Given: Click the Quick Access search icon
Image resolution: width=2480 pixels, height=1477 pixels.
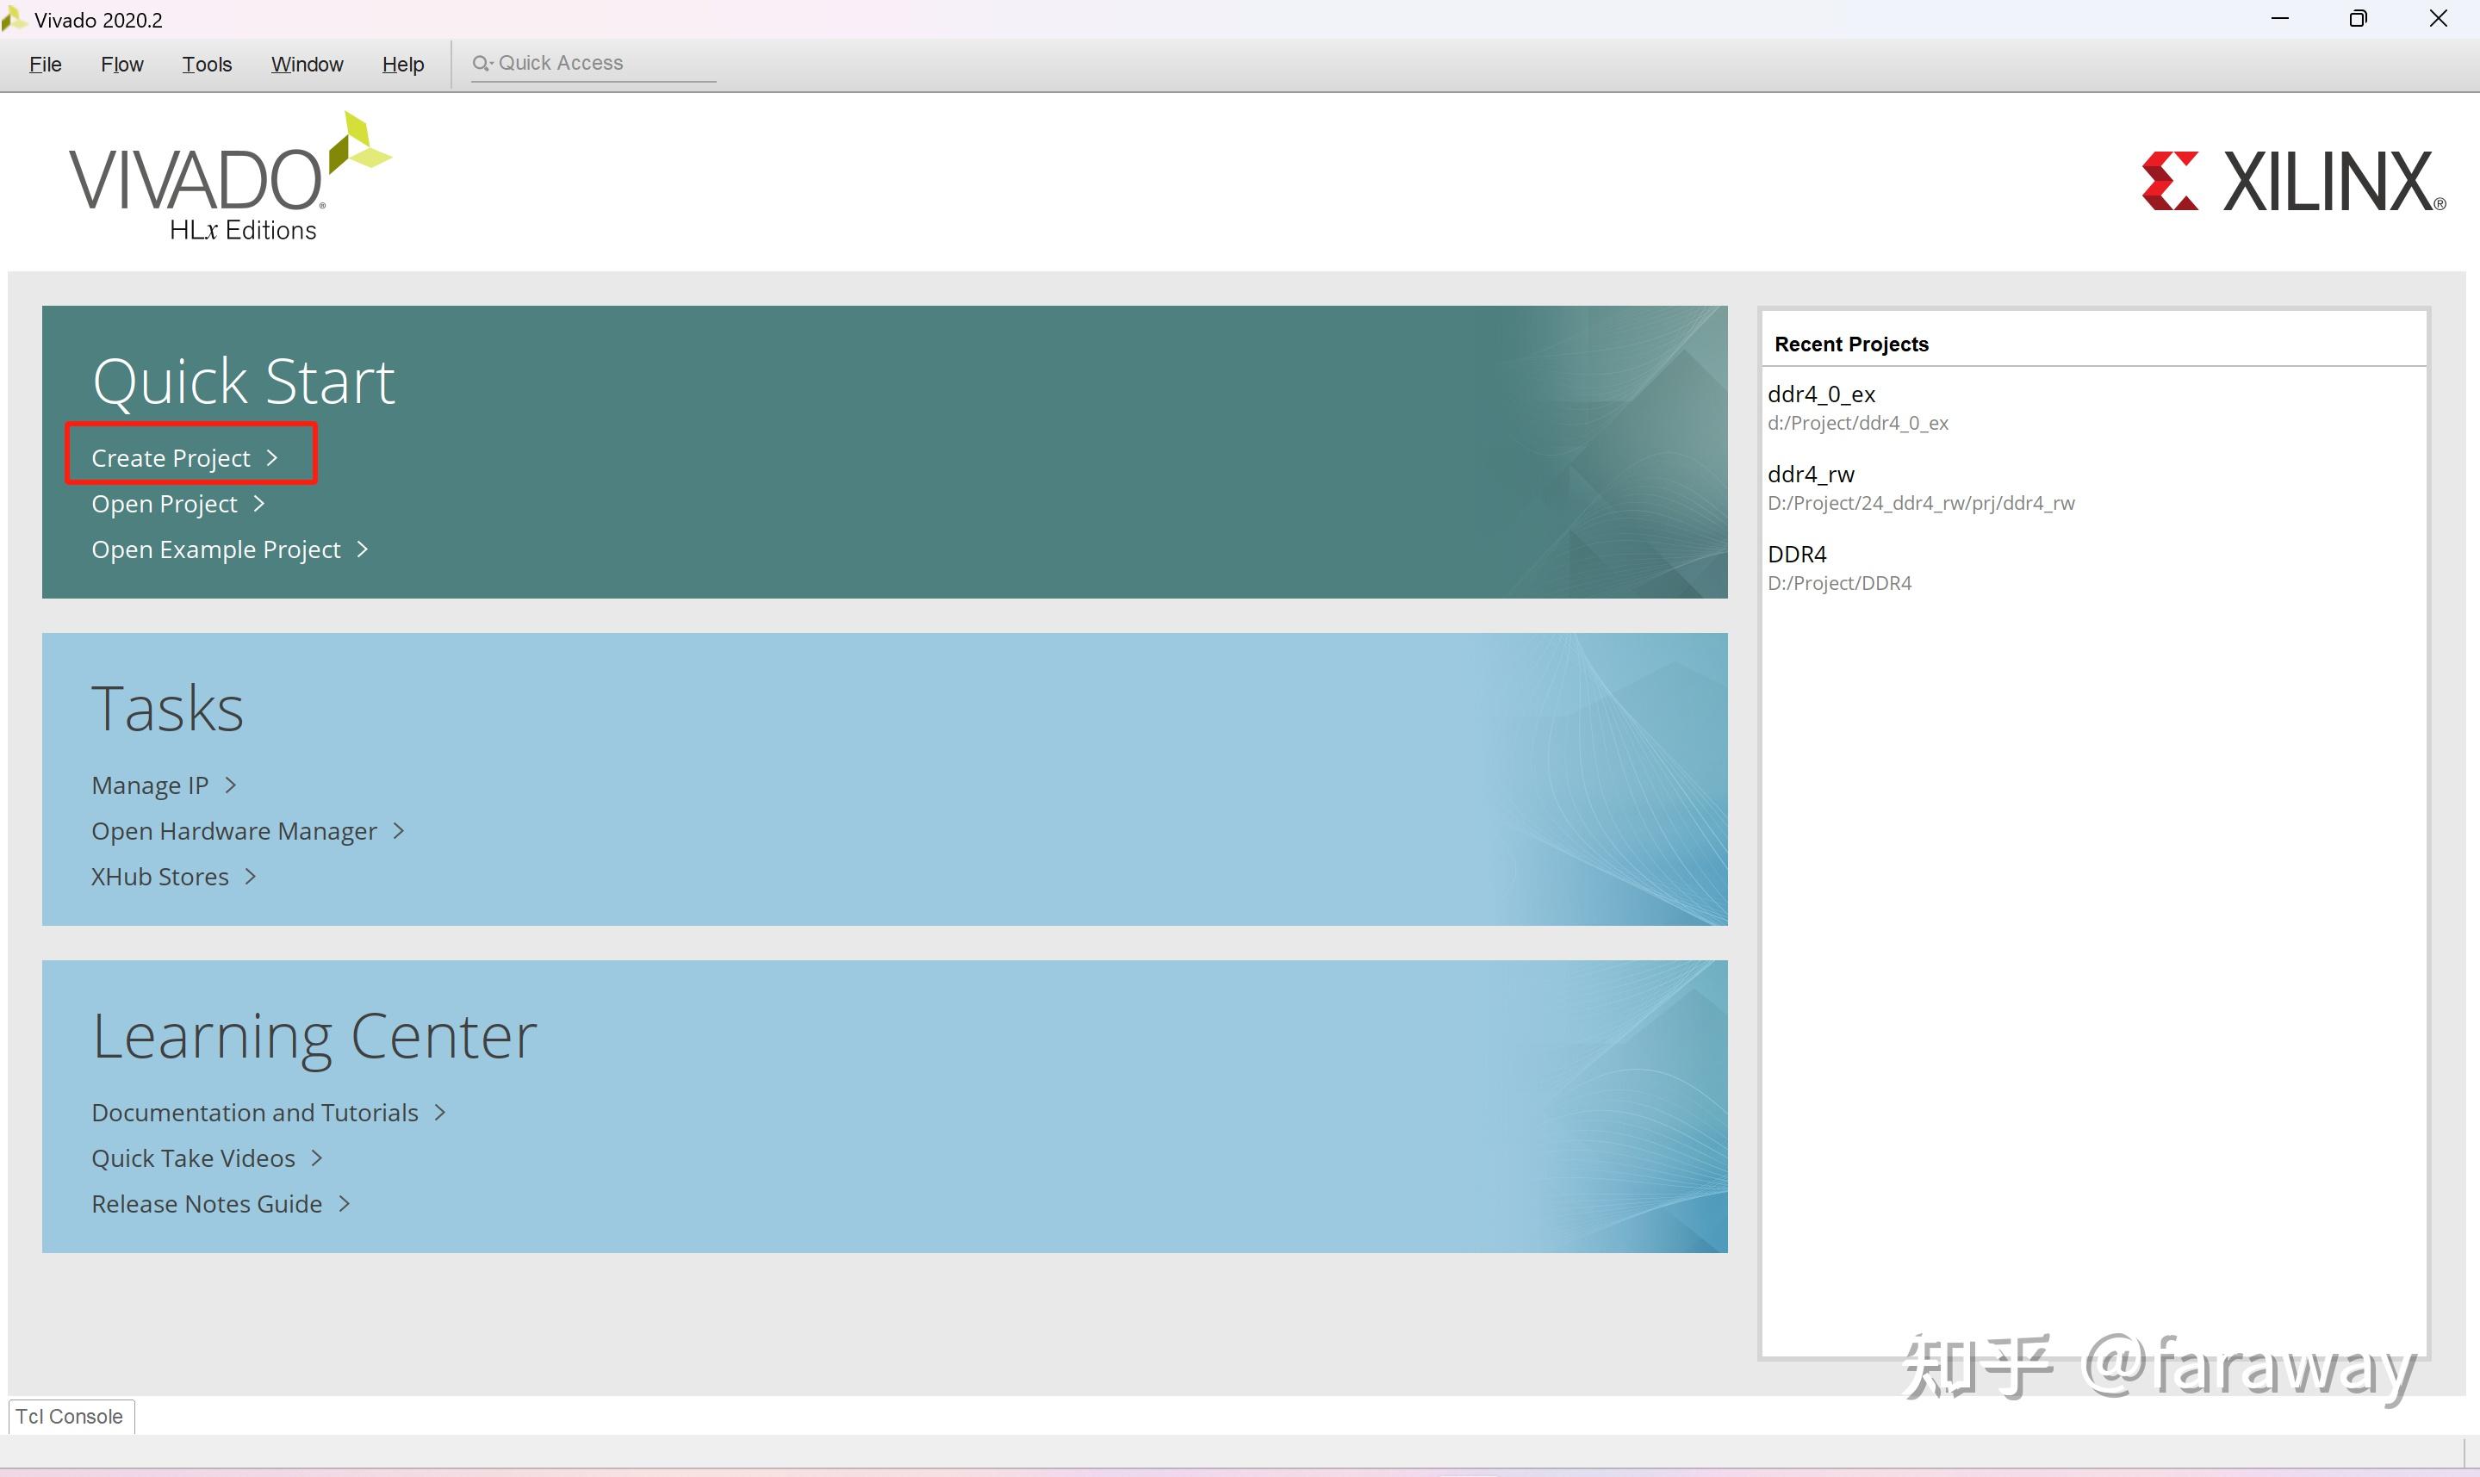Looking at the screenshot, I should (x=482, y=64).
